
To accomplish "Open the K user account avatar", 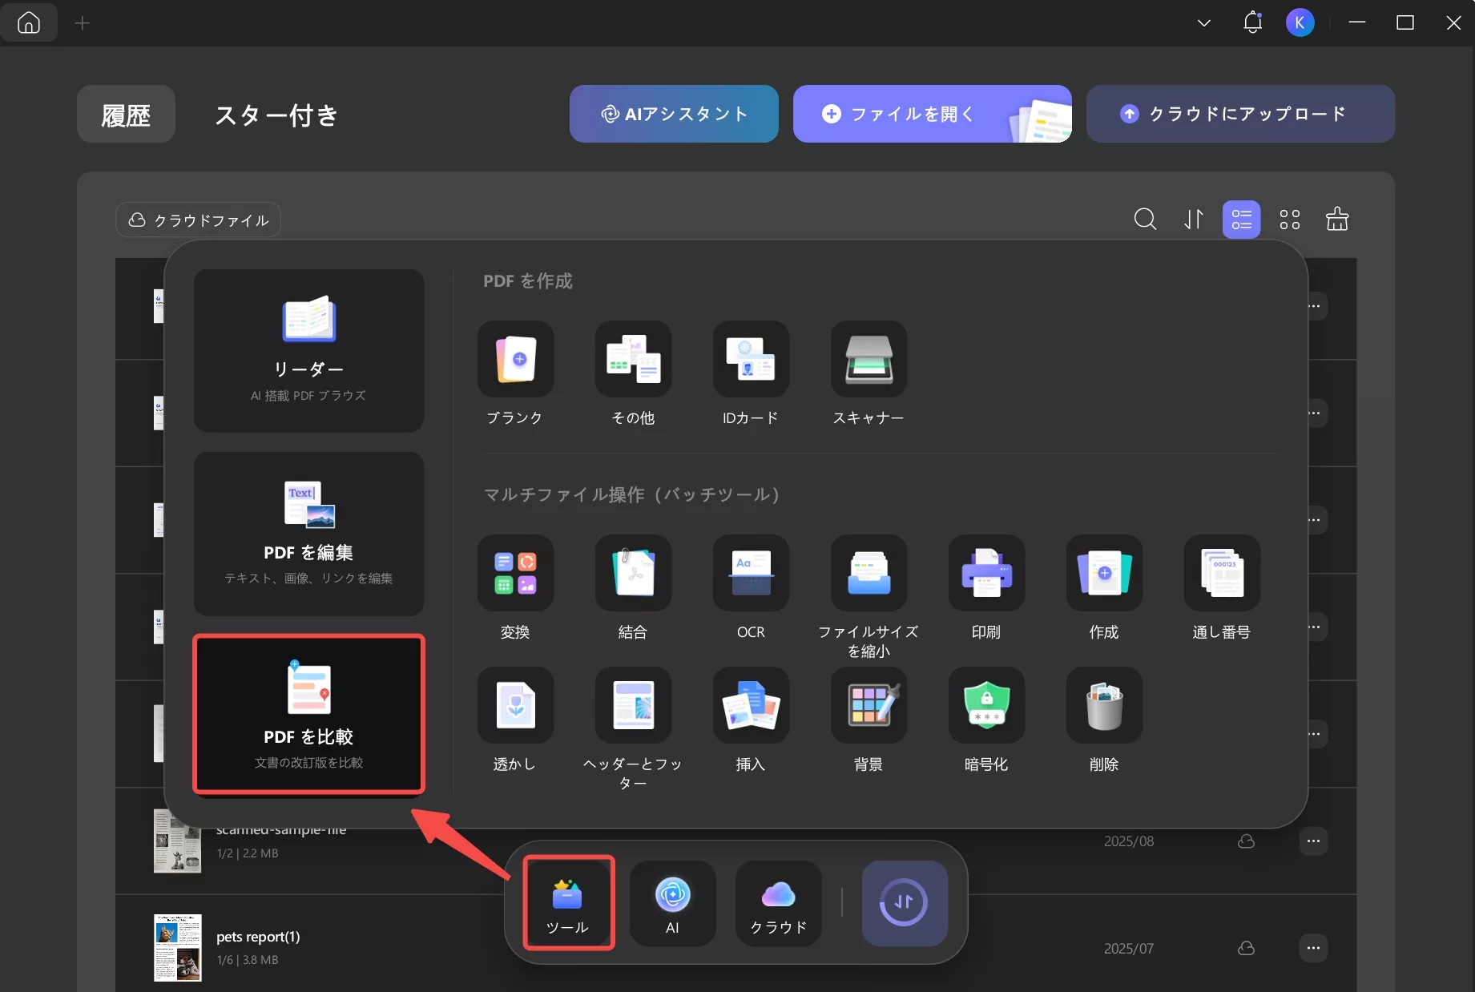I will (x=1300, y=22).
